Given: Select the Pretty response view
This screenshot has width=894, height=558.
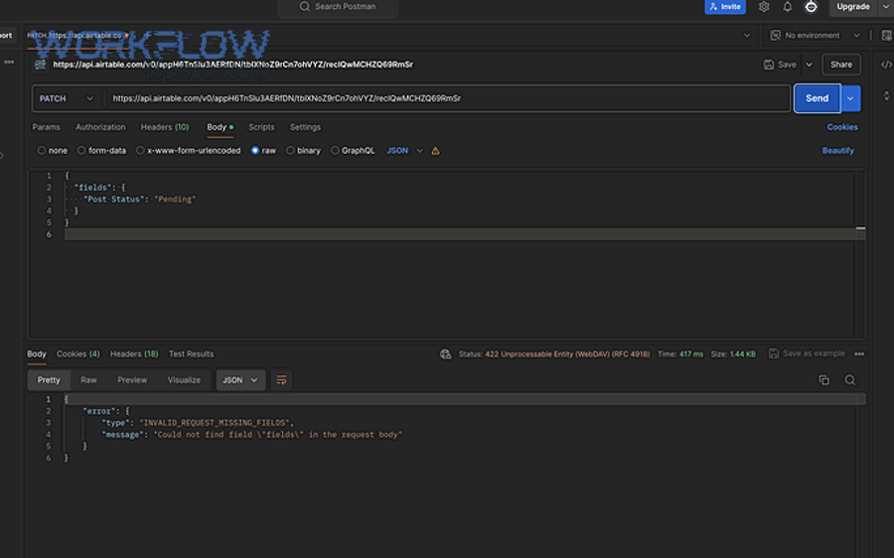Looking at the screenshot, I should point(49,380).
